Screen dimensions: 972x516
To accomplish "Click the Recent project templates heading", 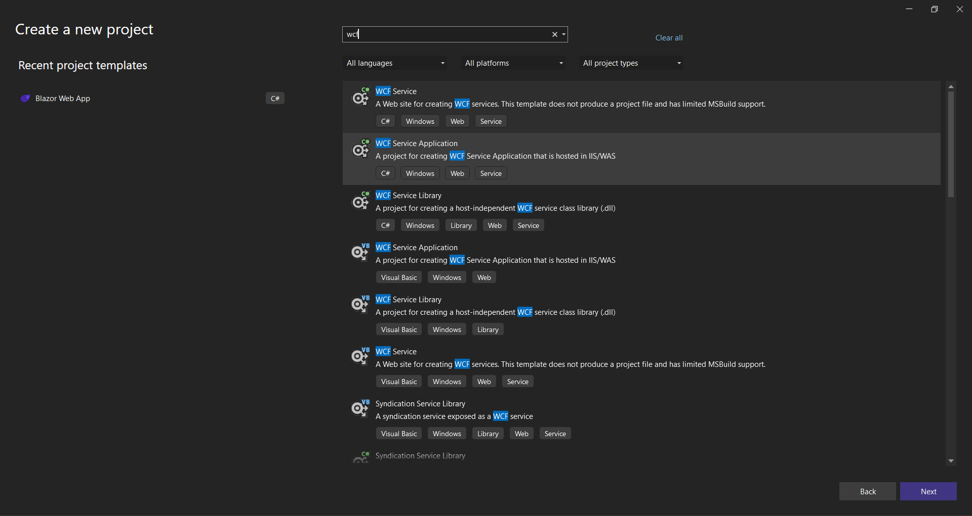I will click(x=83, y=65).
